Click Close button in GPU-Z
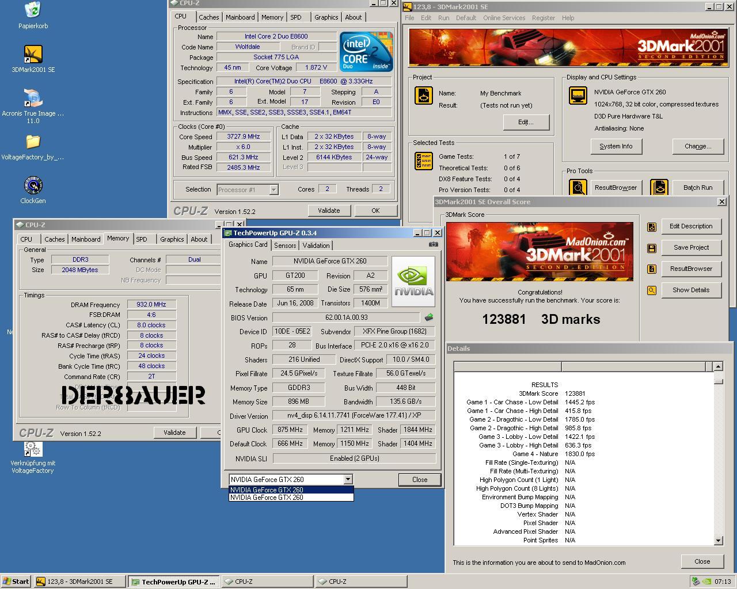The width and height of the screenshot is (737, 589). [420, 480]
